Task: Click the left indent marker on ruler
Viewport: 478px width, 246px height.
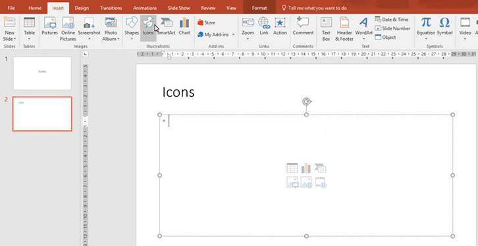Action: pyautogui.click(x=169, y=57)
